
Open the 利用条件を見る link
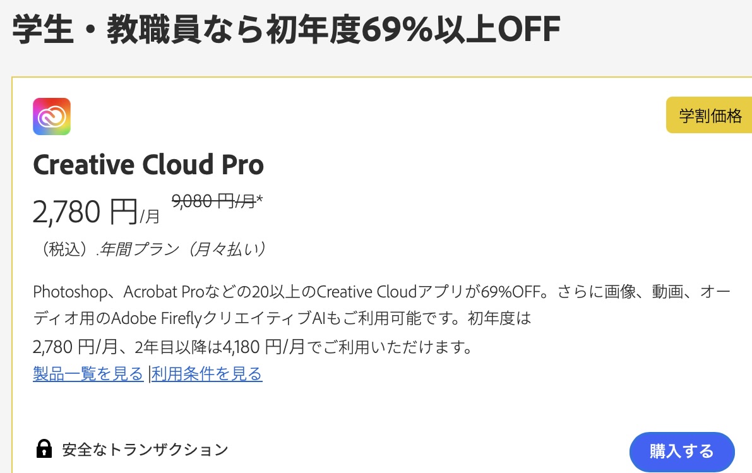(206, 374)
